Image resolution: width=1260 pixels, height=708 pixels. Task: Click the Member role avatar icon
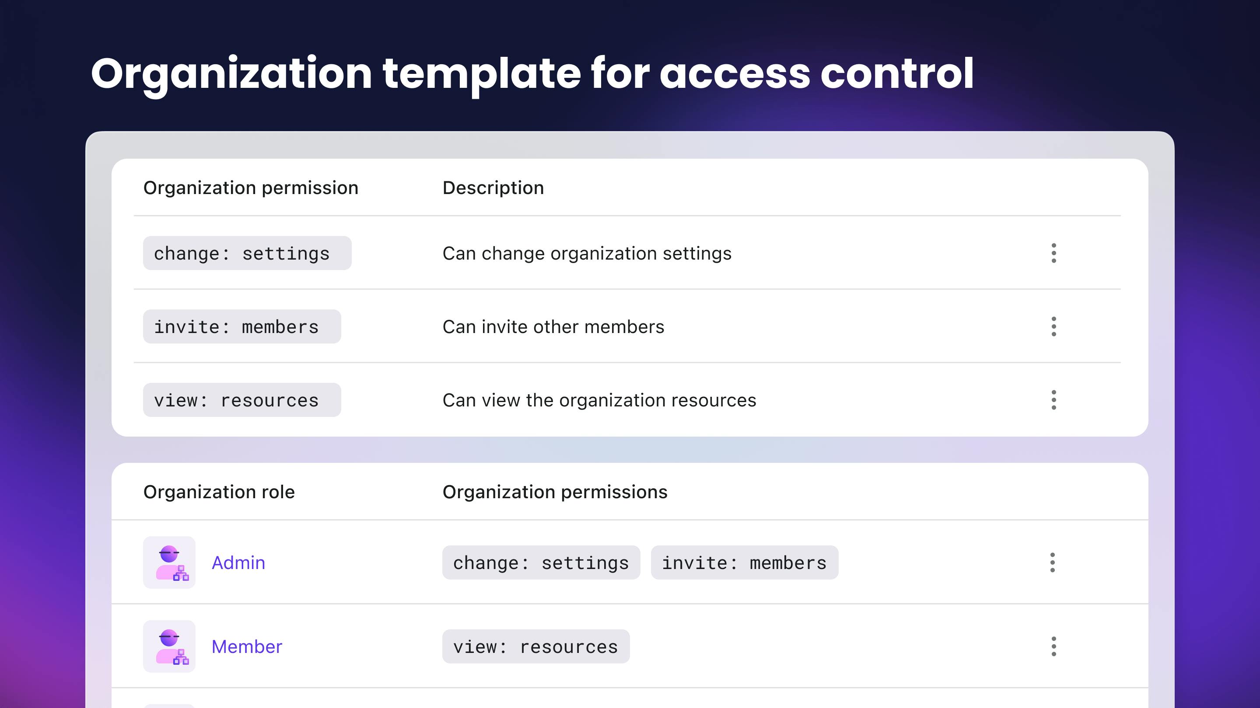pyautogui.click(x=169, y=646)
